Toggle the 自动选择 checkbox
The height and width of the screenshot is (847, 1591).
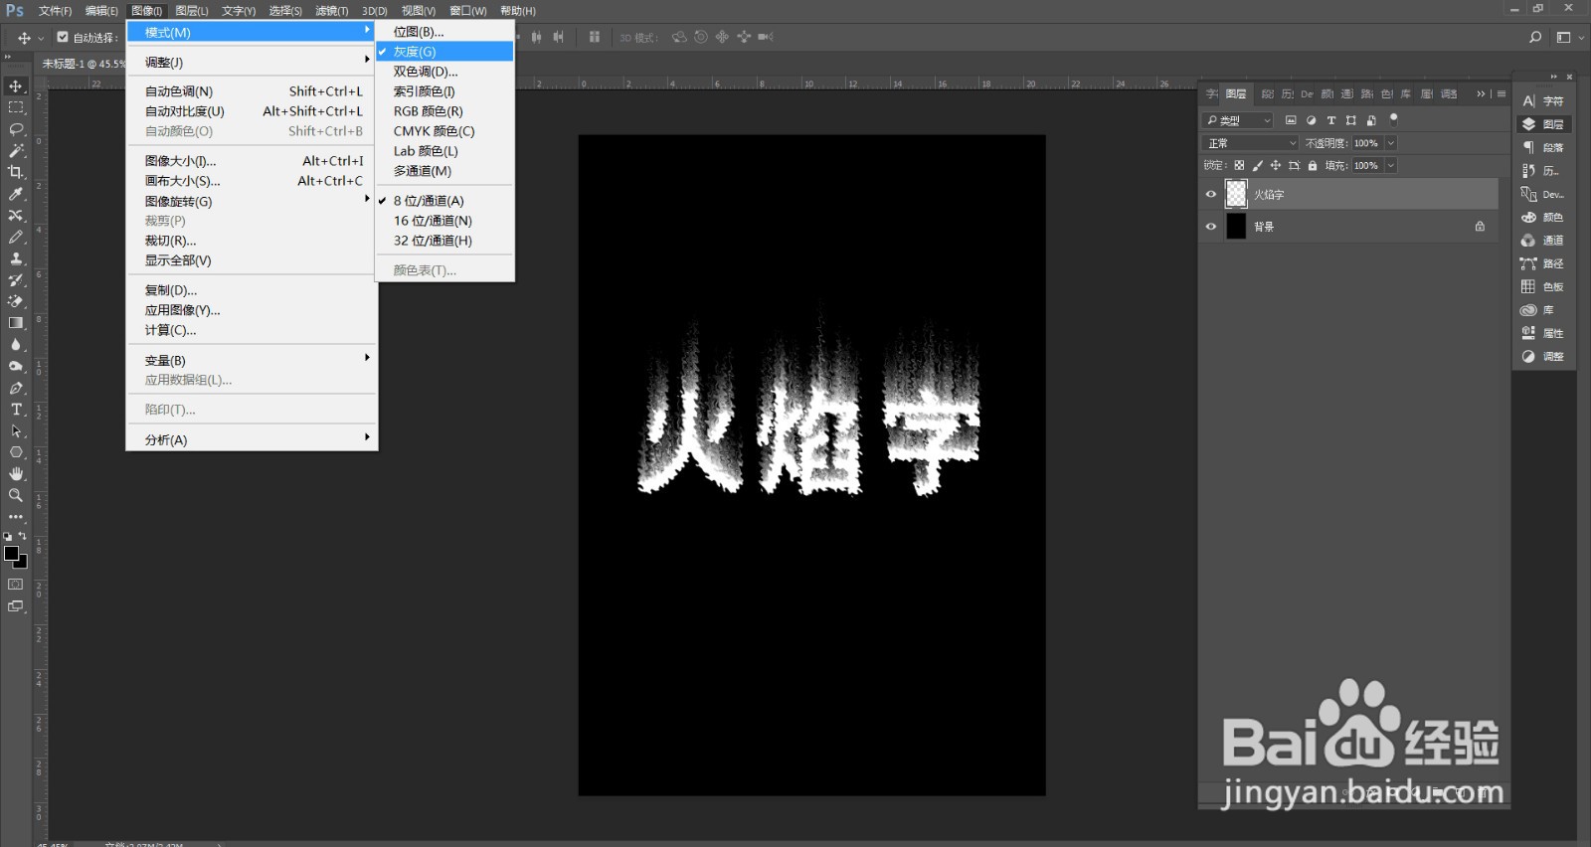coord(63,37)
